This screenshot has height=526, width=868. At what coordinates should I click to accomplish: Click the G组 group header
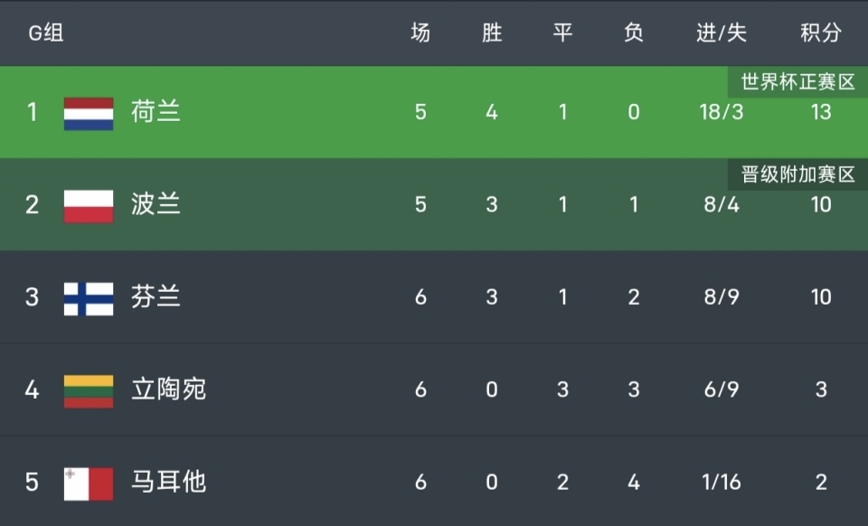[x=46, y=33]
